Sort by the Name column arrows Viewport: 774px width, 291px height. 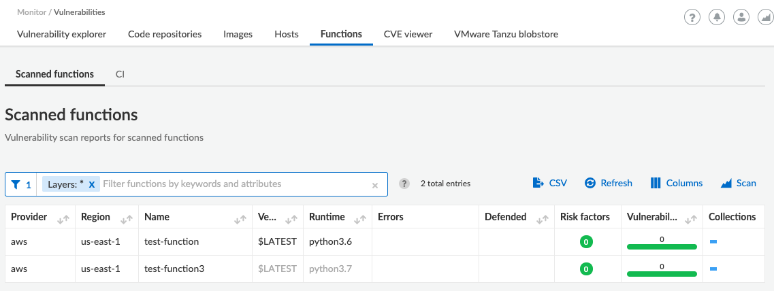240,220
